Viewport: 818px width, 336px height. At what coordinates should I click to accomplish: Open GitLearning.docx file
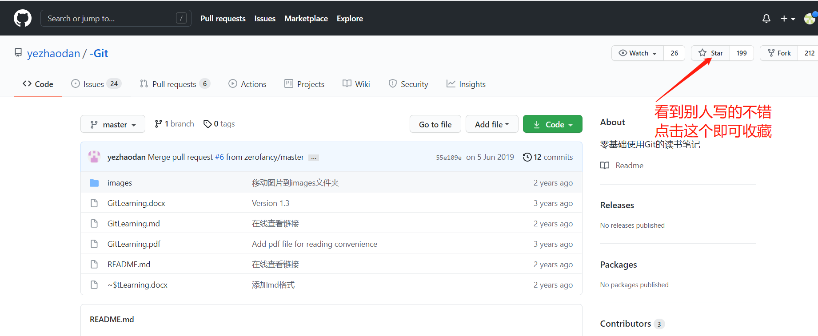point(136,203)
